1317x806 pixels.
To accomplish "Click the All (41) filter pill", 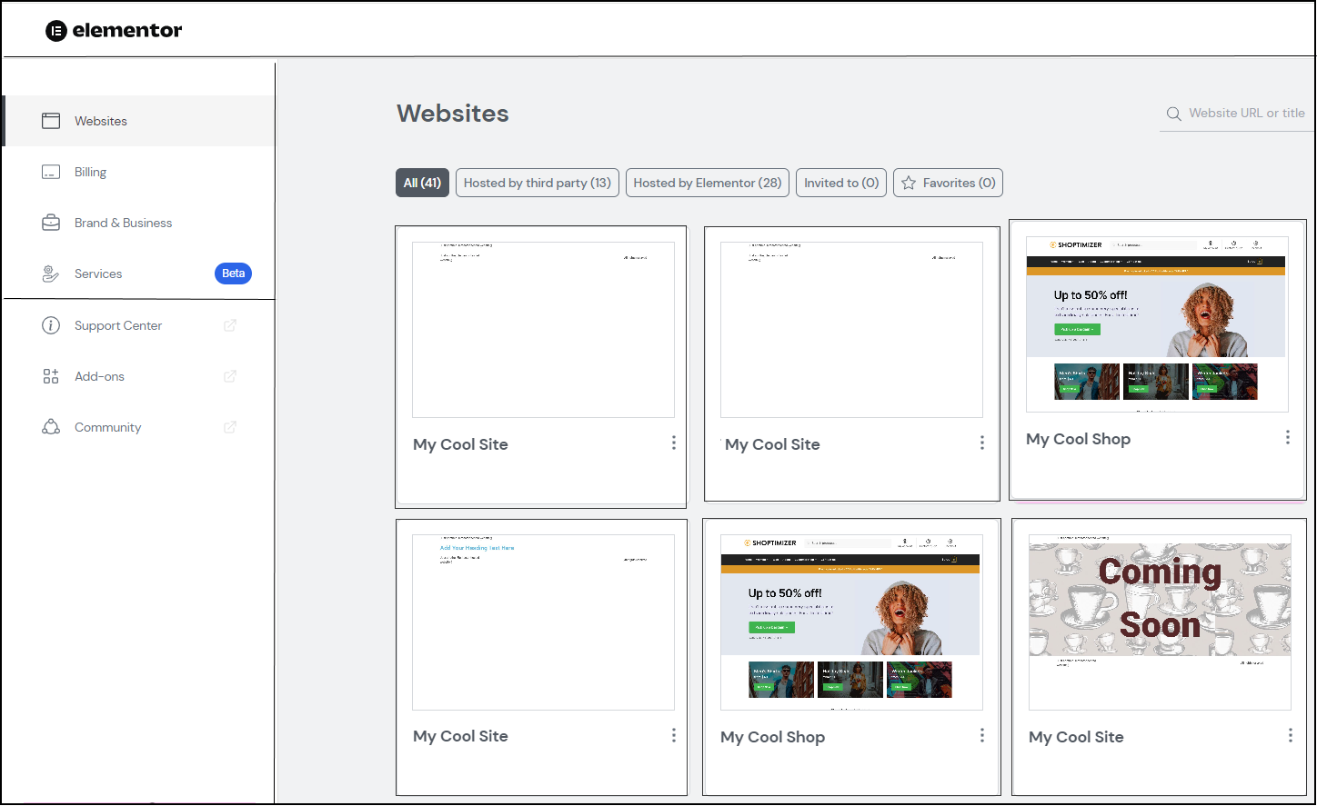I will click(422, 182).
